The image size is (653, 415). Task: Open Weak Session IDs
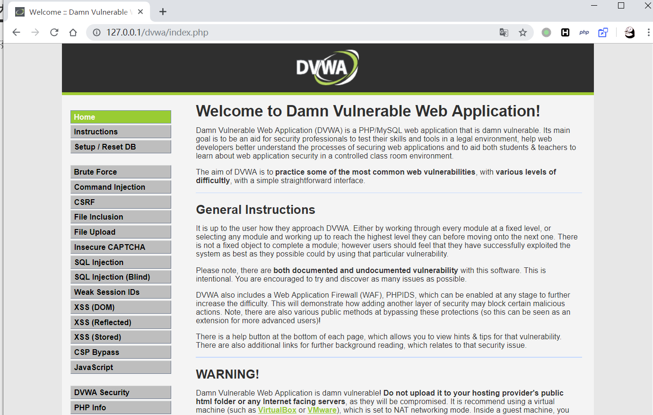[121, 292]
